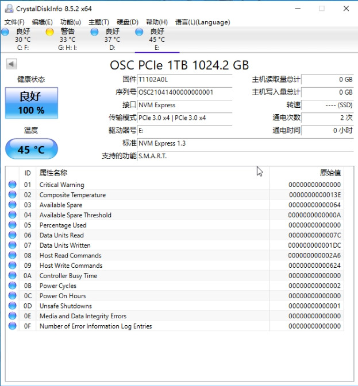358x386 pixels.
Task: Select the E: disk blue status circle
Action: coord(139,32)
